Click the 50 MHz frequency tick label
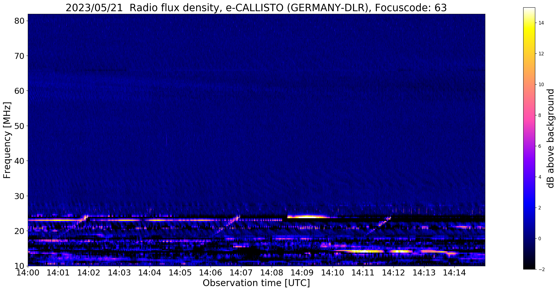559x291 pixels. pos(19,126)
